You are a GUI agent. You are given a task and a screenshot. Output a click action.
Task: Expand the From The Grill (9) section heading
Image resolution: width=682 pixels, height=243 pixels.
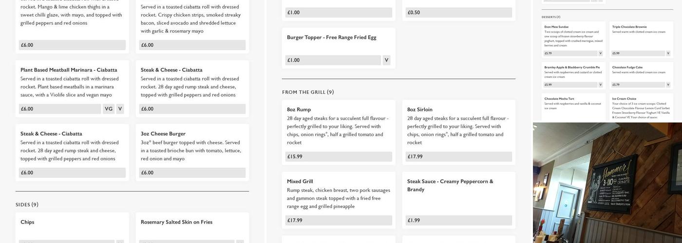coord(308,92)
